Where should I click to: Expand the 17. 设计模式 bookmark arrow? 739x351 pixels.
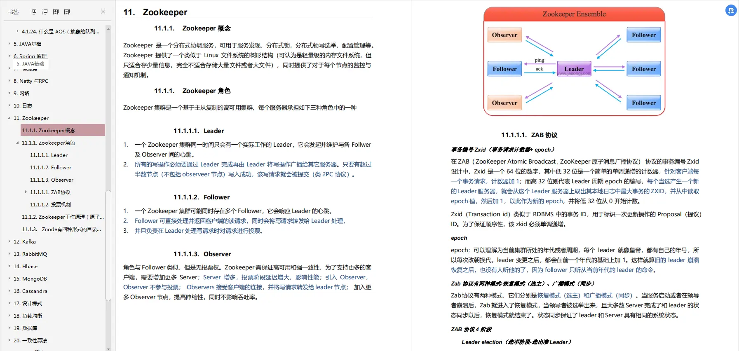point(9,303)
